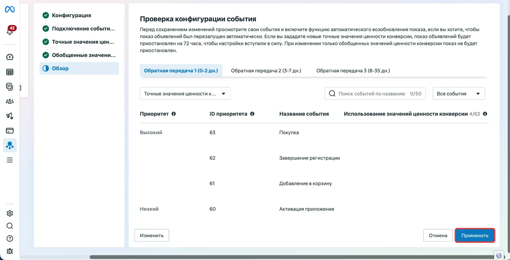Switch to Обратная передача 2 (3-7 дн.) tab

tap(266, 71)
